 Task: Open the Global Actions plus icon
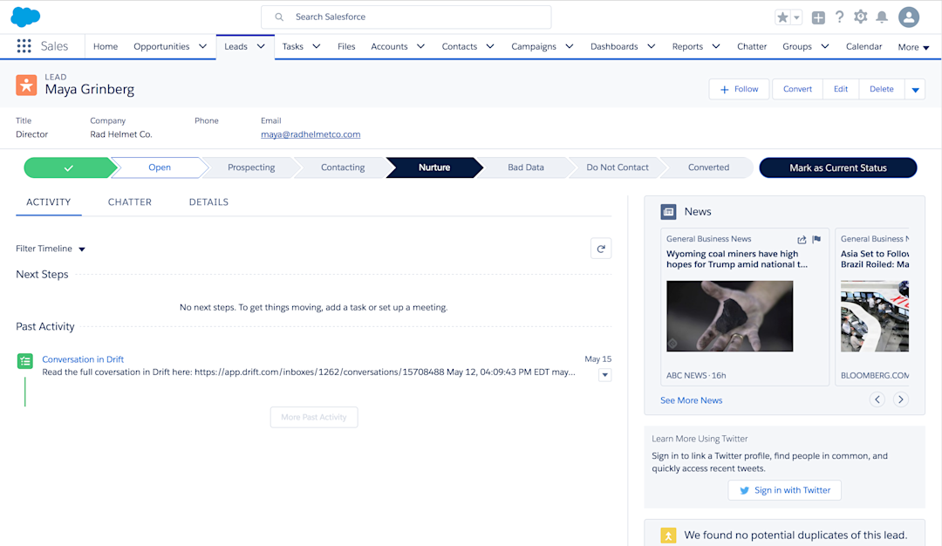pos(818,17)
